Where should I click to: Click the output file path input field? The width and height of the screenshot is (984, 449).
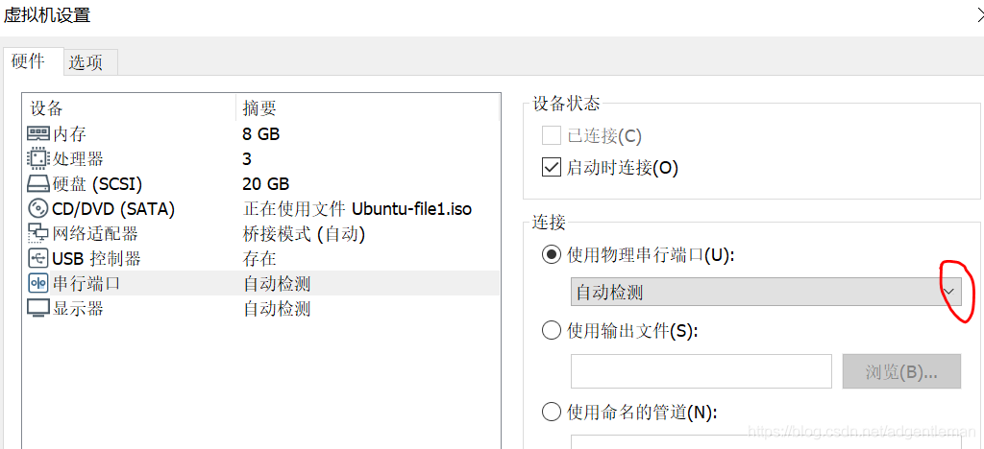pyautogui.click(x=701, y=372)
